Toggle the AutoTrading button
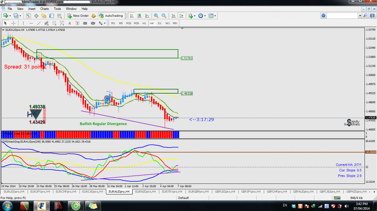The height and width of the screenshot is (211, 377). click(x=111, y=15)
